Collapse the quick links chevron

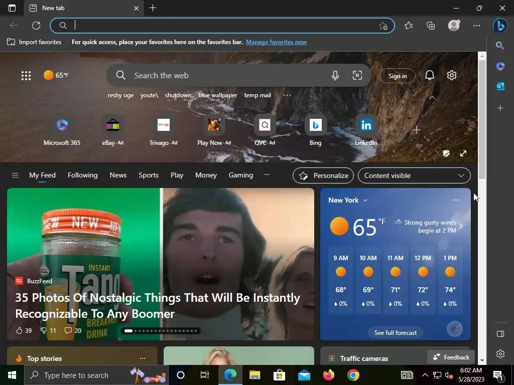click(x=432, y=98)
